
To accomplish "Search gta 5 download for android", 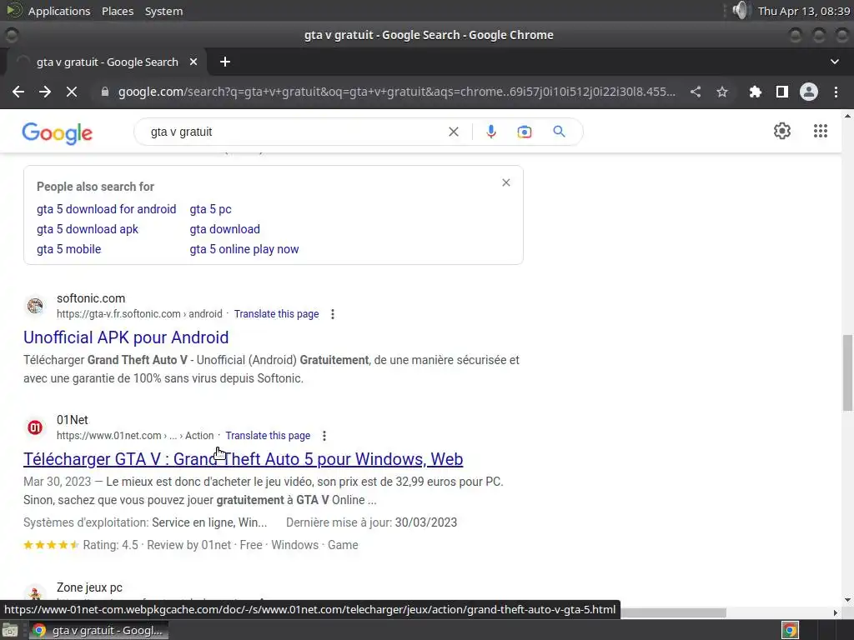I will (106, 209).
